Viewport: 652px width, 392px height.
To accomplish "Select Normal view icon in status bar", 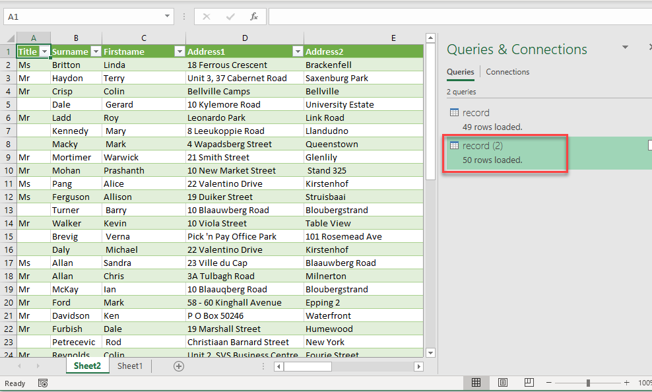I will pyautogui.click(x=476, y=383).
